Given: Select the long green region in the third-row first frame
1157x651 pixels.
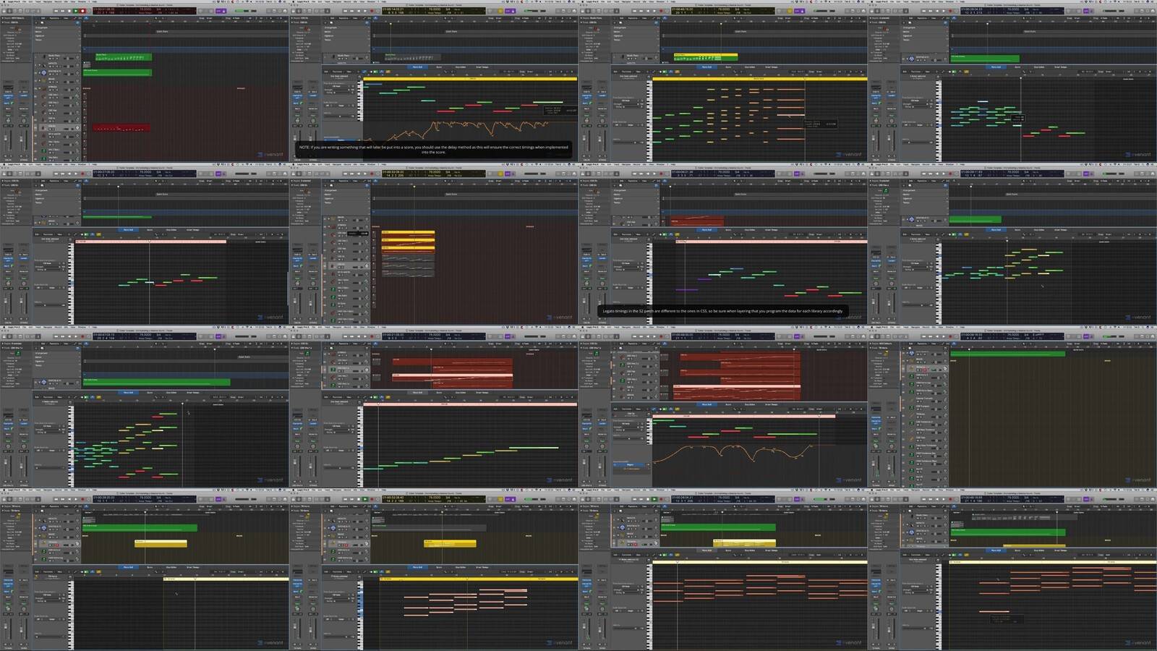Looking at the screenshot, I should point(156,383).
